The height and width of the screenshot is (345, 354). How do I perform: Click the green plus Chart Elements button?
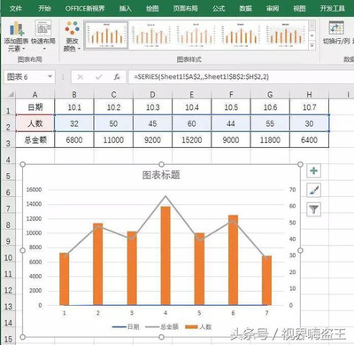tap(313, 171)
